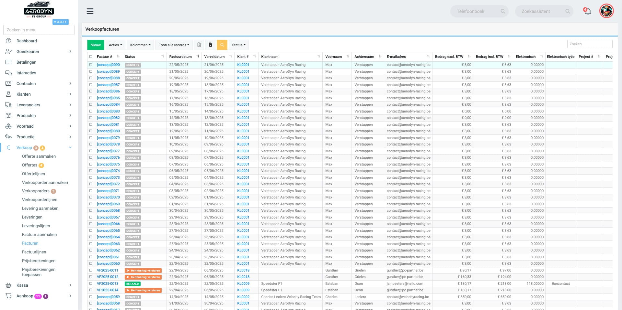
Task: Sort by Klantnaam column arrows
Action: click(319, 56)
